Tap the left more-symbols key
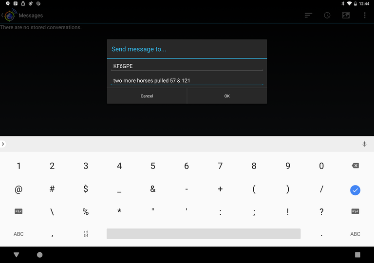 (19, 211)
